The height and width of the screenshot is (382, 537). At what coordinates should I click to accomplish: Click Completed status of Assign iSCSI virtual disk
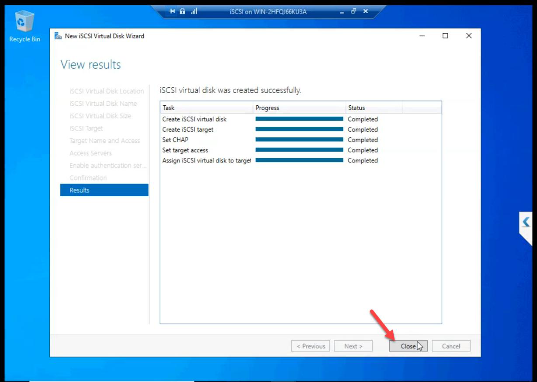pyautogui.click(x=363, y=160)
